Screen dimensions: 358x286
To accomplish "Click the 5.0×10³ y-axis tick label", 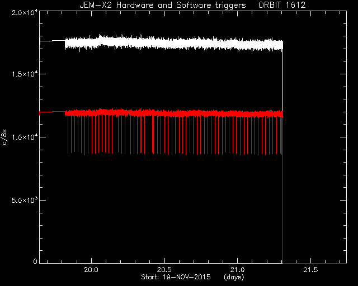I will coord(25,200).
